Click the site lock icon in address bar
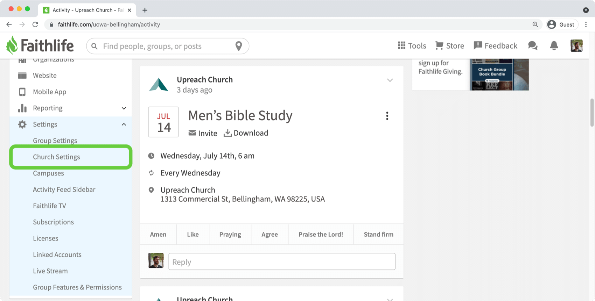Viewport: 595px width, 301px height. pos(51,24)
